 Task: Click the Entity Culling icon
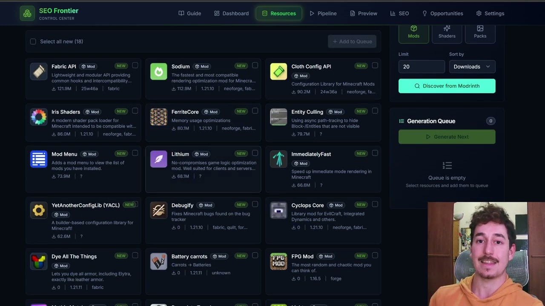pyautogui.click(x=278, y=117)
